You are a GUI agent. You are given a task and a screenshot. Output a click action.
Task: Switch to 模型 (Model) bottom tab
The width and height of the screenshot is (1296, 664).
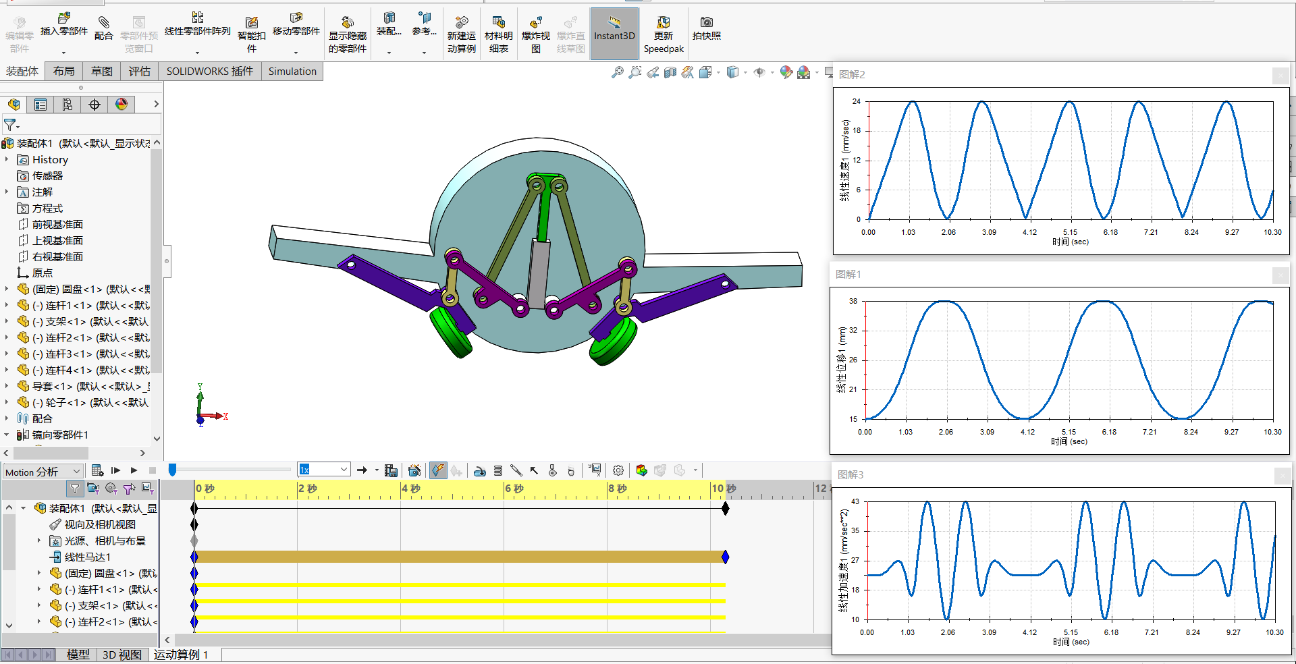78,655
